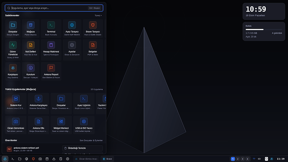This screenshot has height=162, width=288.
Task: Click Ankora start menu button in taskbar
Action: coord(5,159)
